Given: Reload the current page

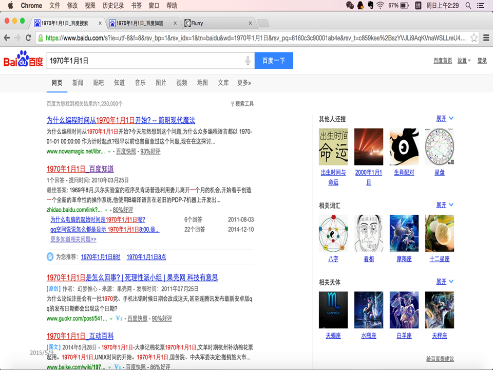Looking at the screenshot, I should (28, 38).
